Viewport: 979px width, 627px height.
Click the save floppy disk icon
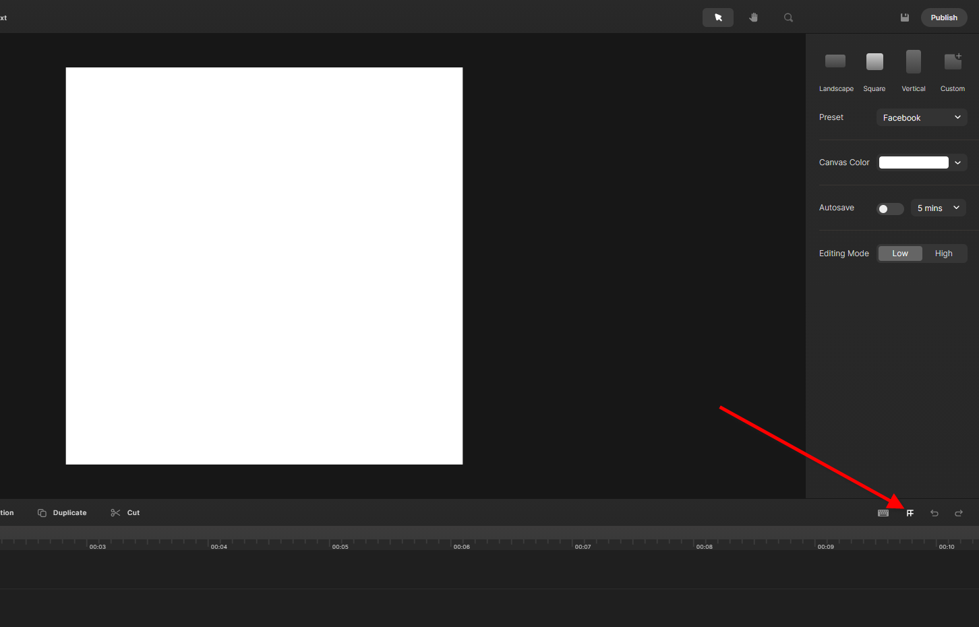(x=905, y=18)
